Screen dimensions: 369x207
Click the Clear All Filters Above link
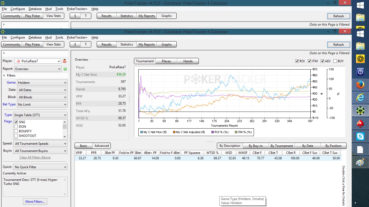coord(35,157)
